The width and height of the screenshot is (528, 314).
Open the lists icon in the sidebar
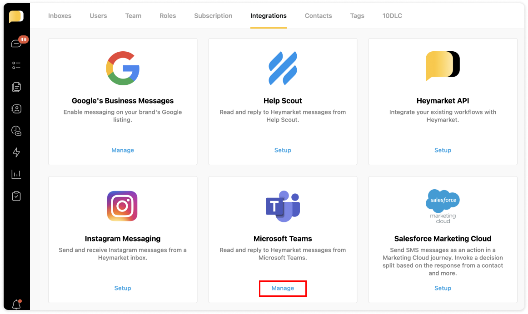[x=16, y=65]
